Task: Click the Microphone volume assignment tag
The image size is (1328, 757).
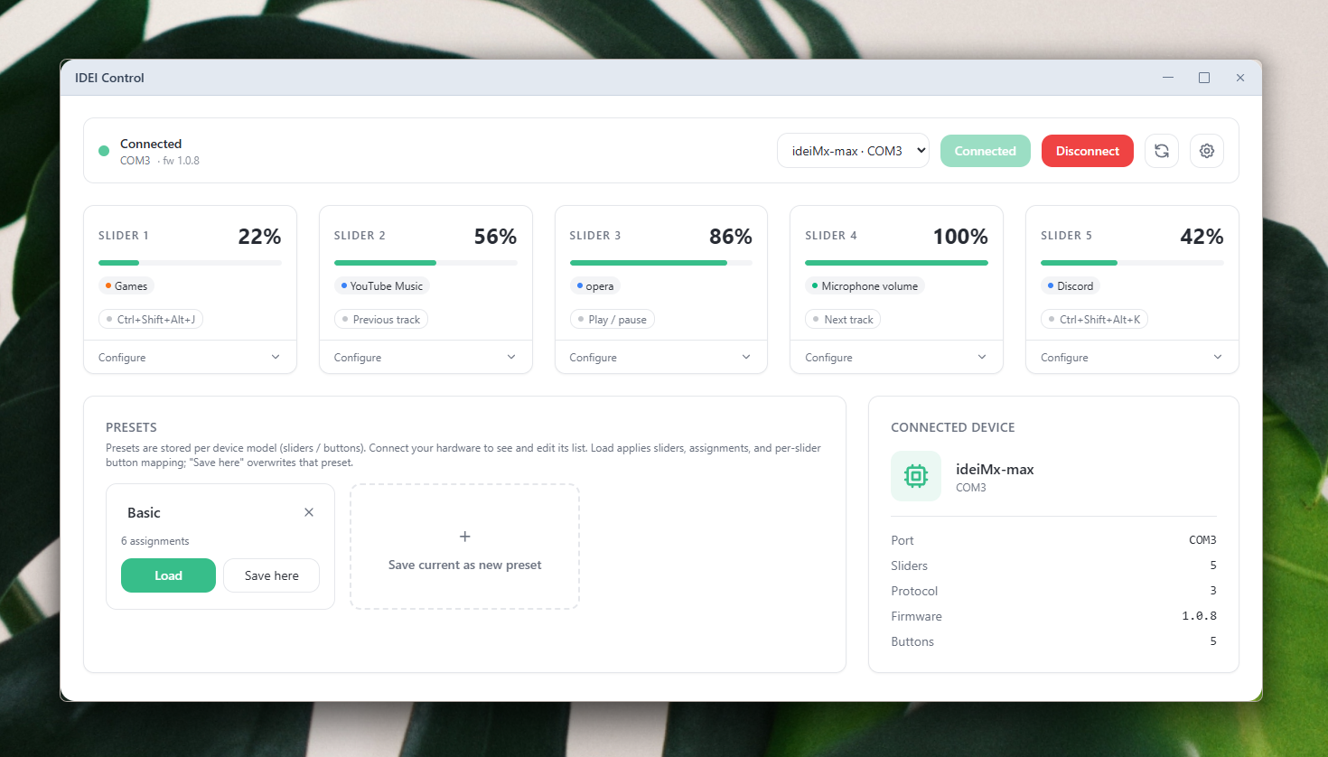Action: pos(865,286)
